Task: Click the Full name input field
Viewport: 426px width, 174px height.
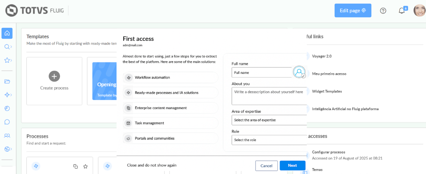Action: 261,72
